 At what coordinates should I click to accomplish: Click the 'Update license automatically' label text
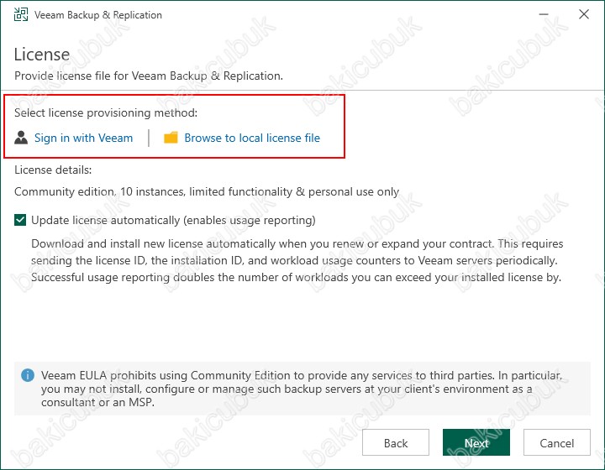pos(173,221)
